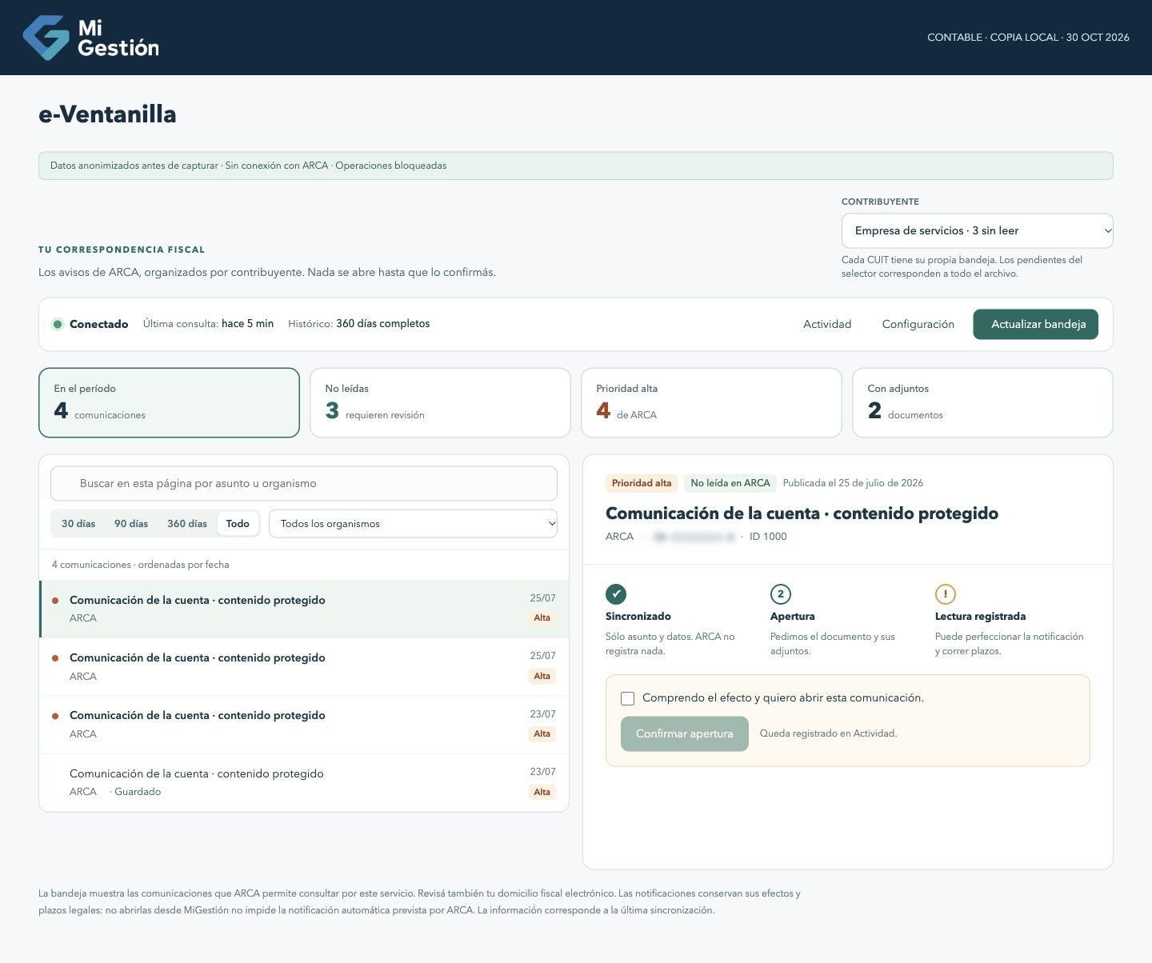The image size is (1152, 963).
Task: Click the 'Publicada el 25 de julio de 2026' text
Action: [853, 483]
